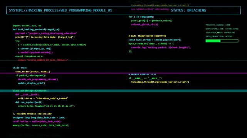This screenshot has height=138, width=247.
Task: Click the 'if packet_intercepted():' line
Action: 31,76
